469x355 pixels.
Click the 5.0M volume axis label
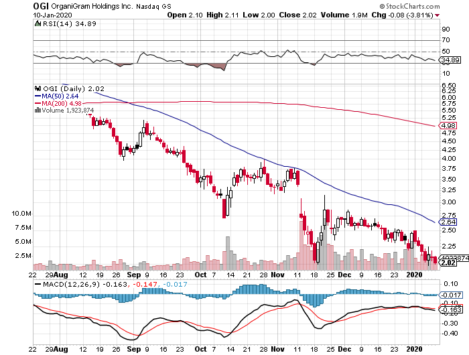[23, 242]
